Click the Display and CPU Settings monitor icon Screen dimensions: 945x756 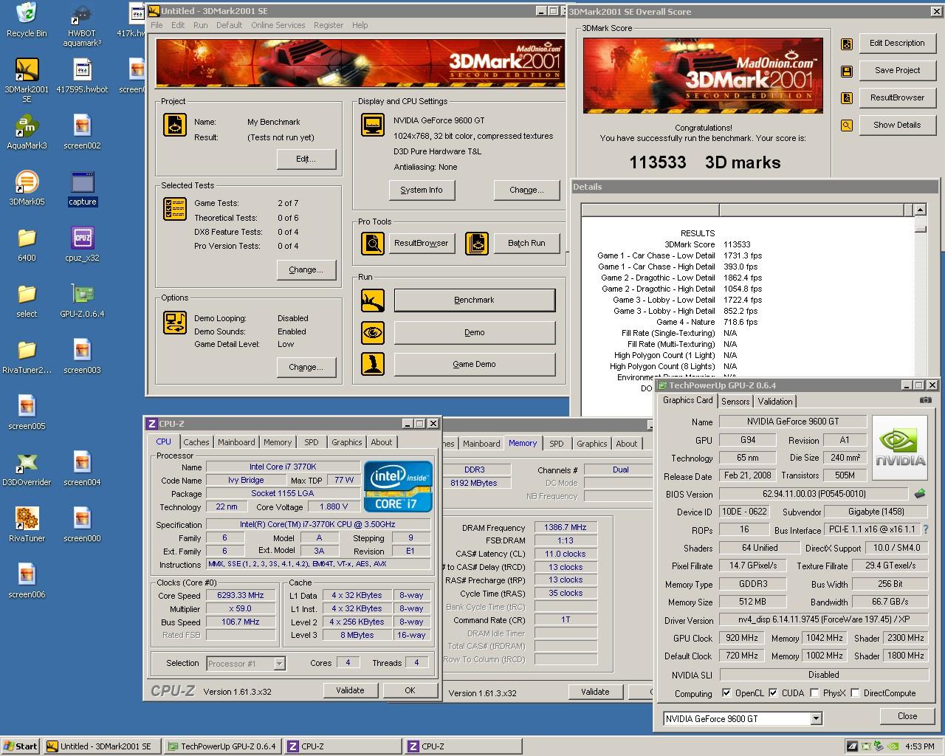(x=373, y=125)
